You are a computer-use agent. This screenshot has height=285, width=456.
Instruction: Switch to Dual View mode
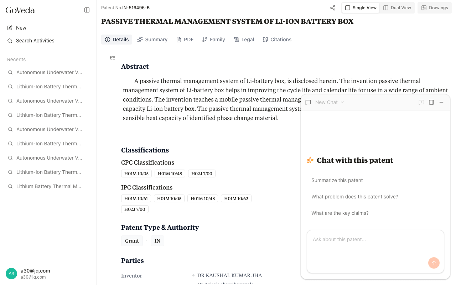[397, 8]
